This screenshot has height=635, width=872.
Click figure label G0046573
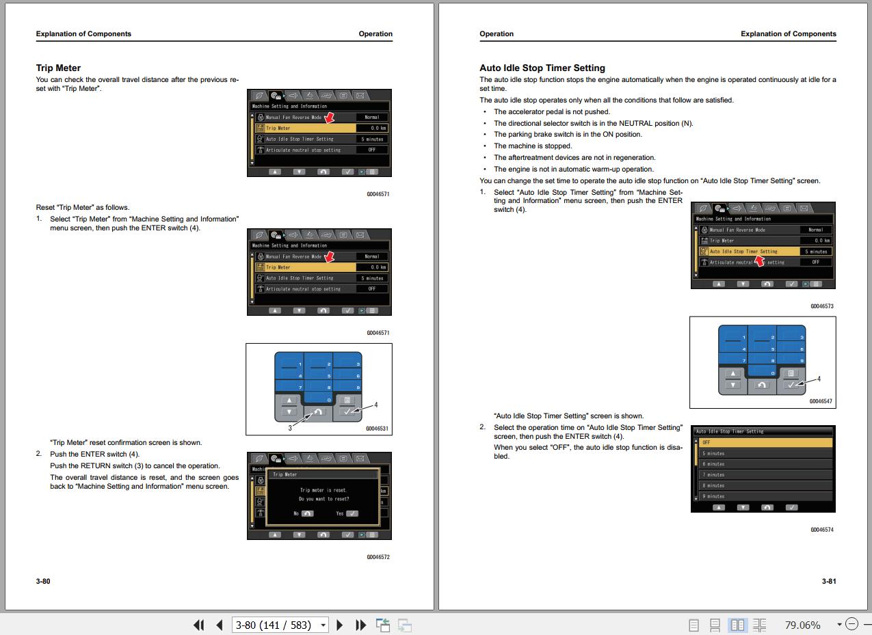pos(822,306)
